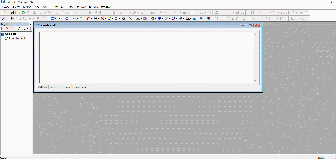
Task: Open the 文件 (File) menu
Action: pos(5,7)
